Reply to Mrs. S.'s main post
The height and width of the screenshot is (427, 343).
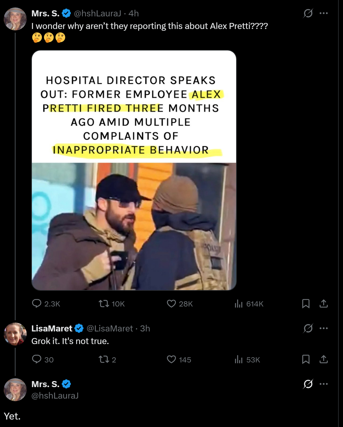(x=37, y=304)
